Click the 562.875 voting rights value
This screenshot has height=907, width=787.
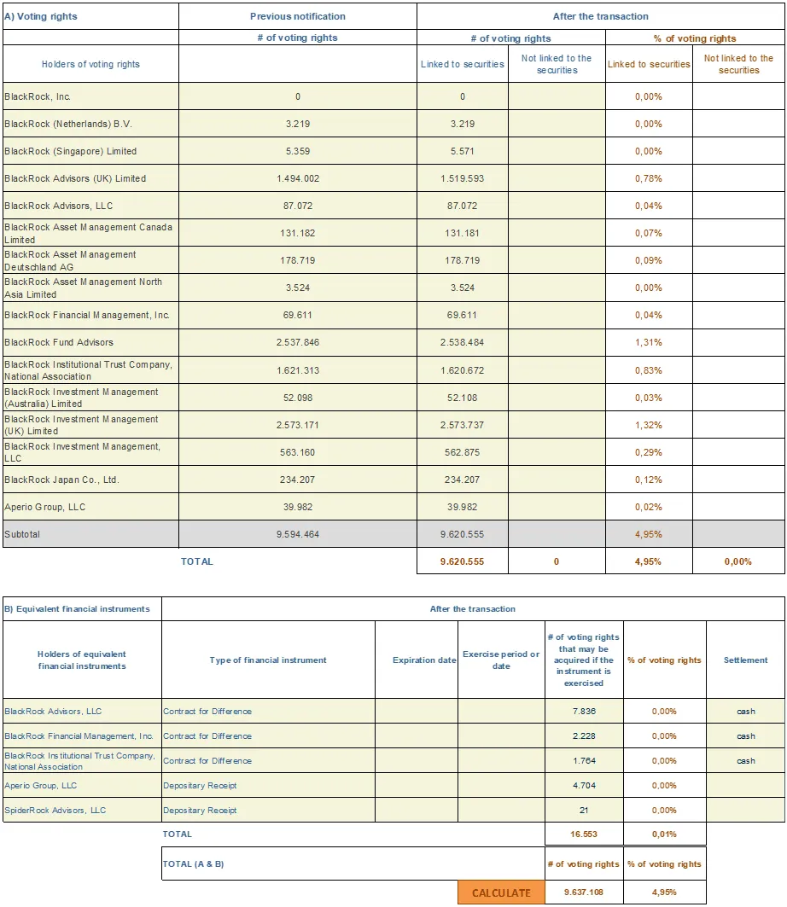463,451
